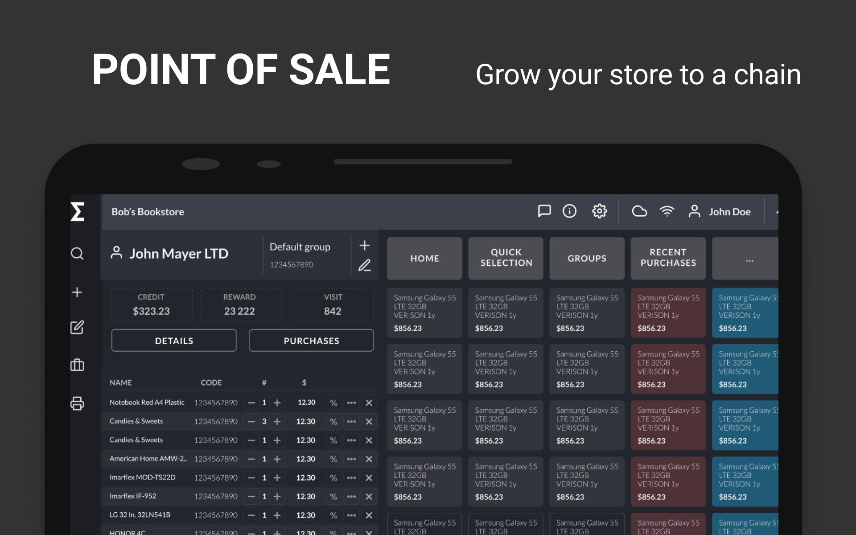
Task: Open more options for American Home AMW-2
Action: pos(351,459)
